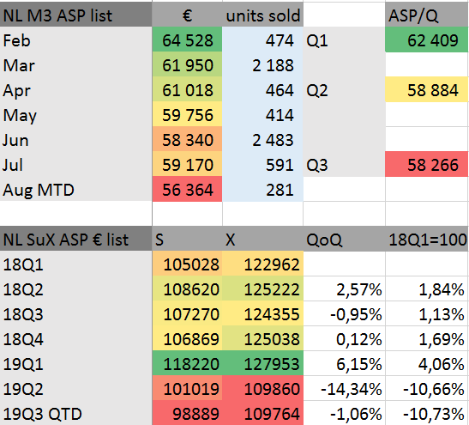Select the May price cell 59 756
The height and width of the screenshot is (425, 469).
coord(187,114)
